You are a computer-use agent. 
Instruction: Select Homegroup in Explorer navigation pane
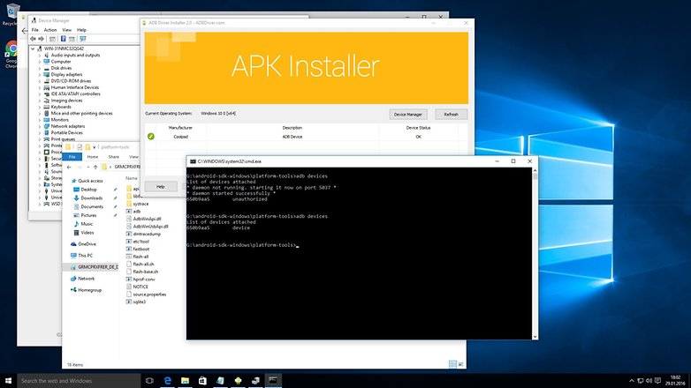(x=86, y=290)
